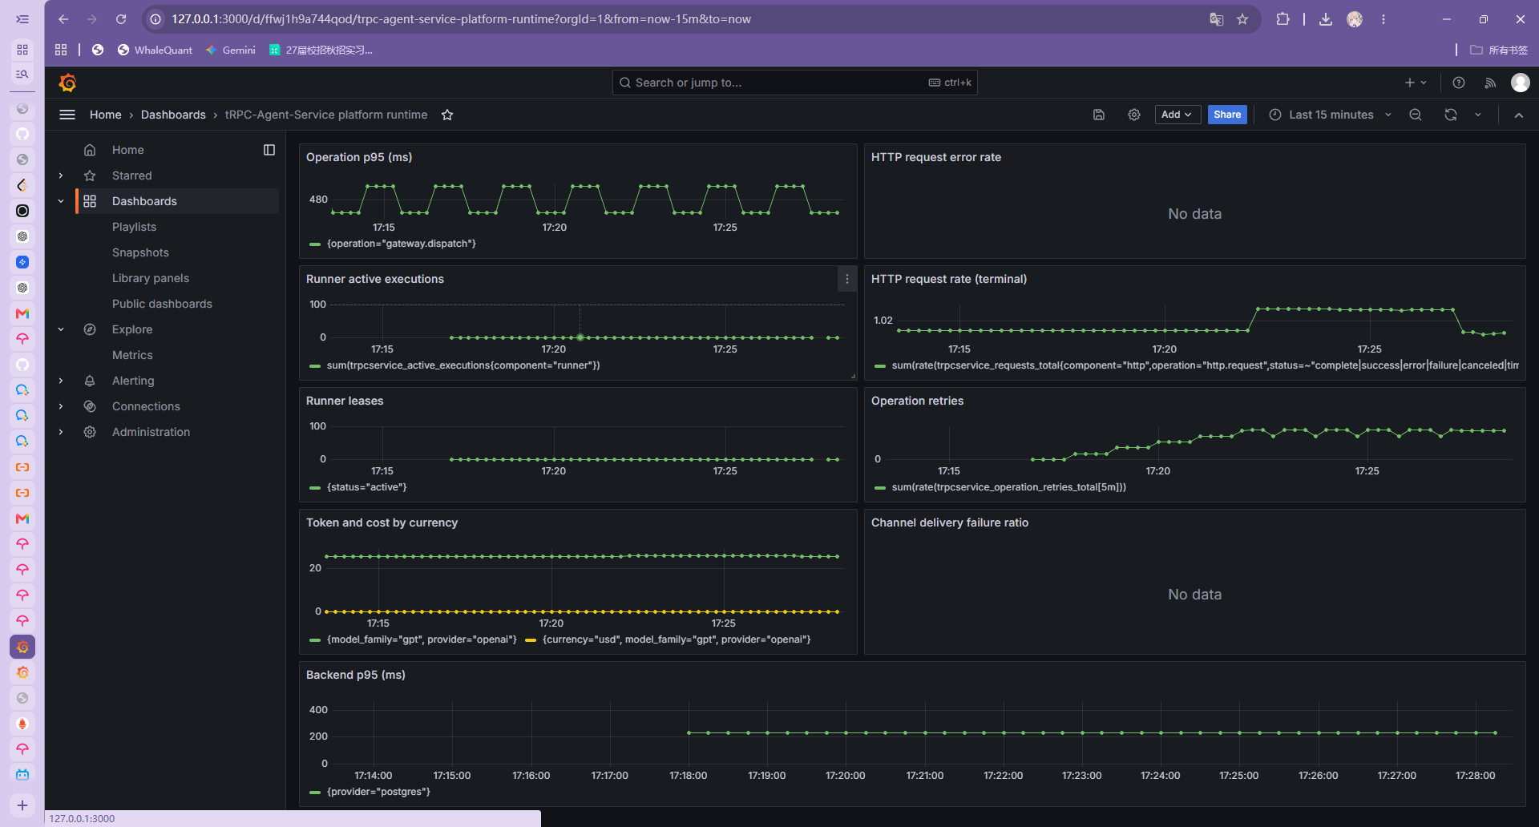The width and height of the screenshot is (1539, 827).
Task: Expand the Alerting section chevron
Action: click(61, 381)
